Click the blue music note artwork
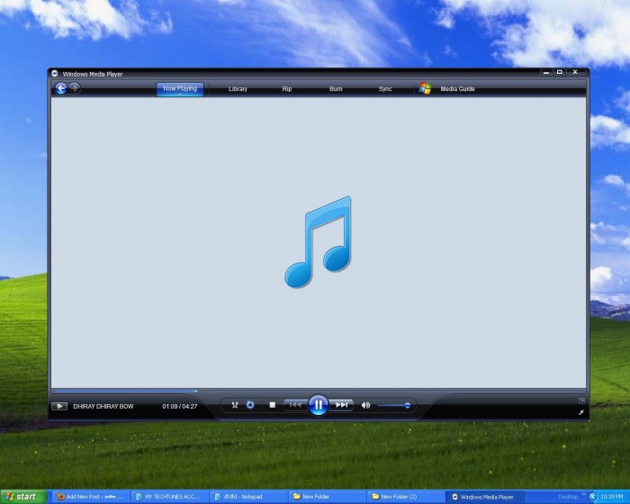This screenshot has height=504, width=630. tap(318, 242)
